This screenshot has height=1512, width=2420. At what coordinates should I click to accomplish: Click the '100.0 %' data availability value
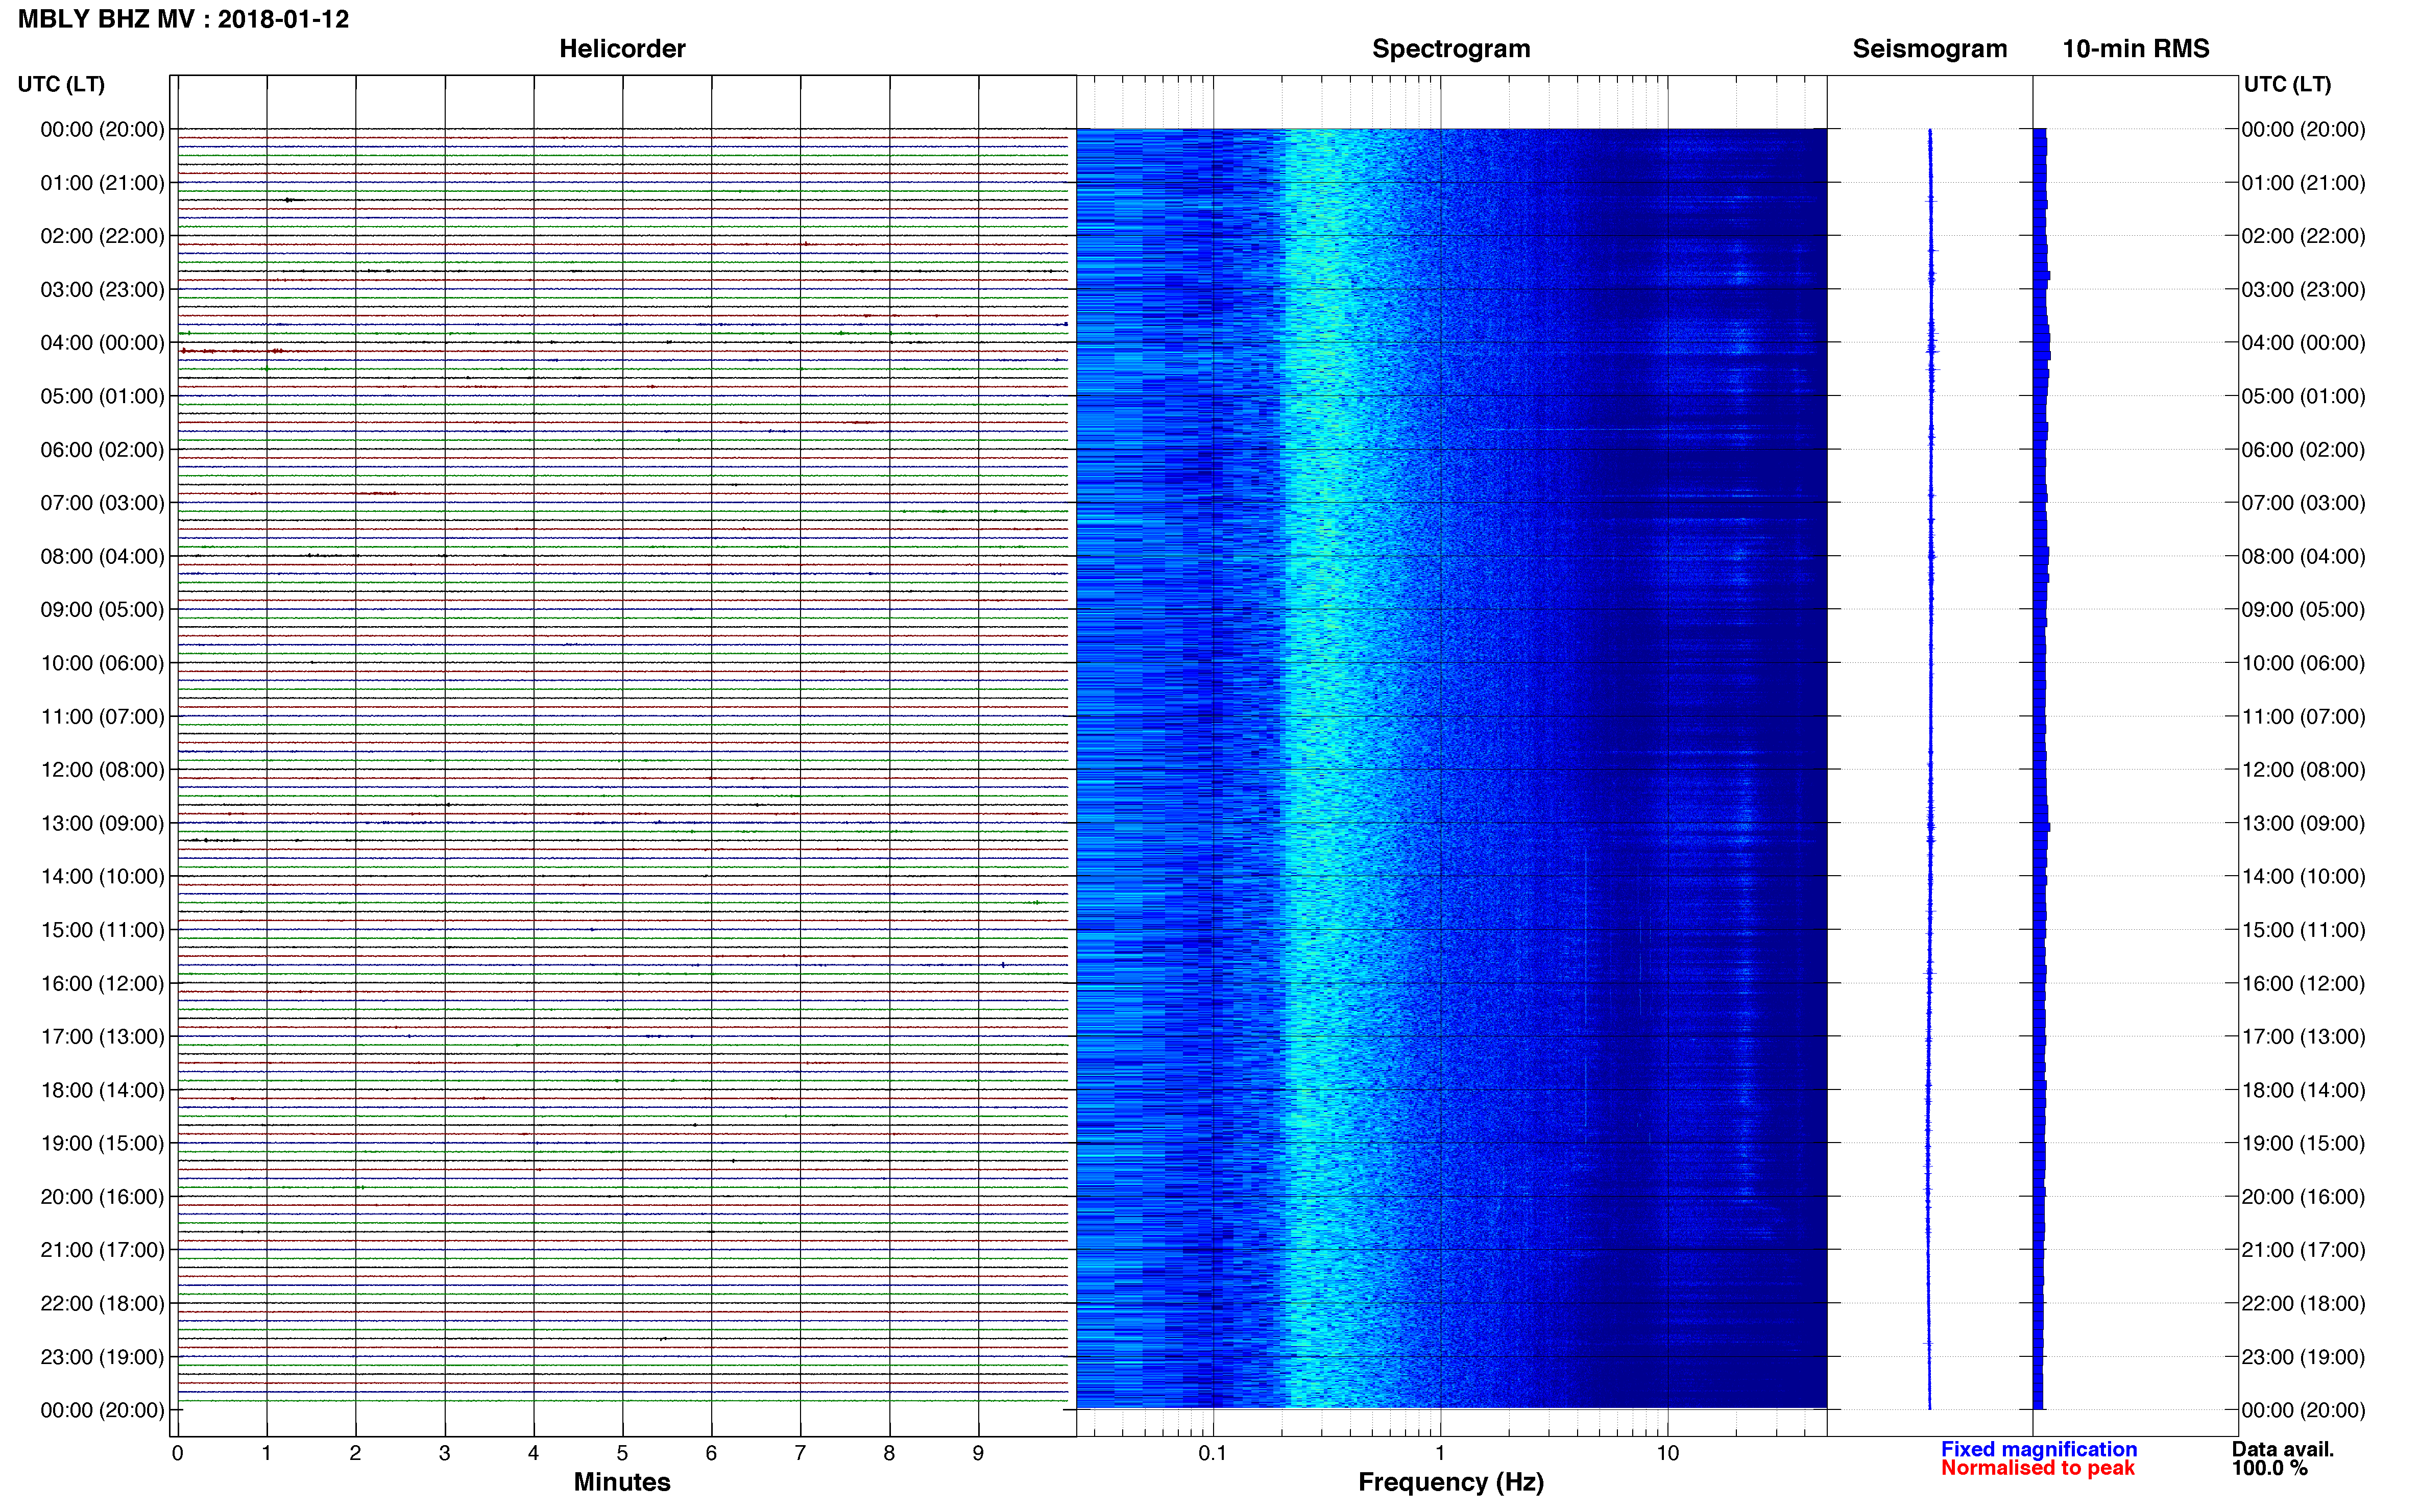point(2269,1468)
